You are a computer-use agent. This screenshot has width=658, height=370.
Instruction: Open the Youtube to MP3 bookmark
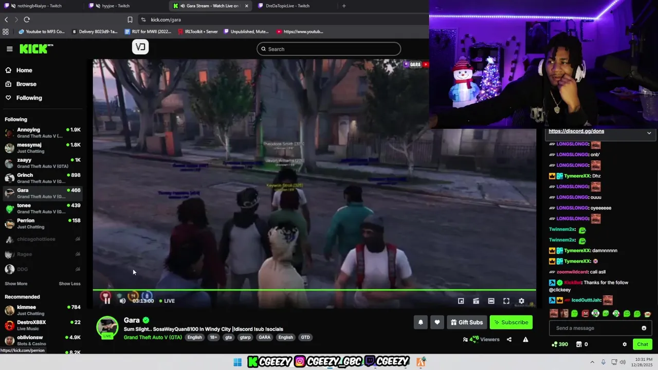(42, 31)
